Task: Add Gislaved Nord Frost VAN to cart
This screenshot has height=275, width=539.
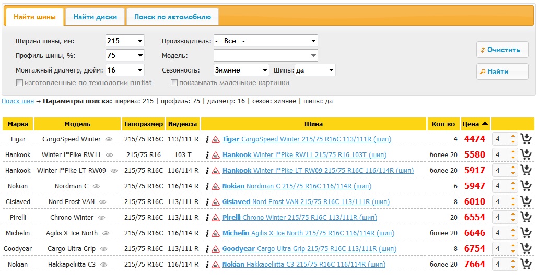Action: tap(526, 201)
